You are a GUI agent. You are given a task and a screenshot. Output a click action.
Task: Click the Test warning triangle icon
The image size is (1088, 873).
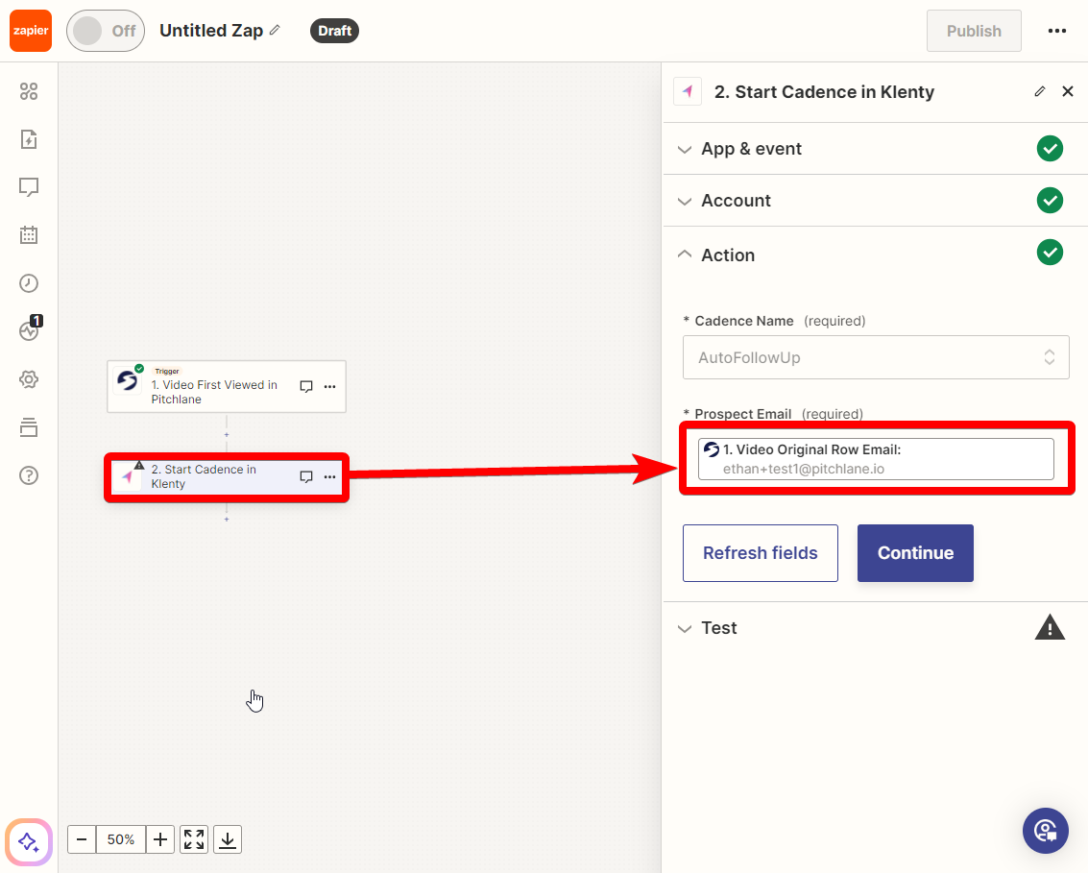click(1050, 627)
